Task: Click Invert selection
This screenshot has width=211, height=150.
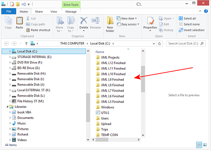Action: pyautogui.click(x=191, y=30)
